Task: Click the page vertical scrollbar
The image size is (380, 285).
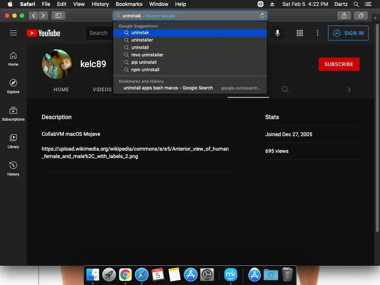Action: pos(377,128)
